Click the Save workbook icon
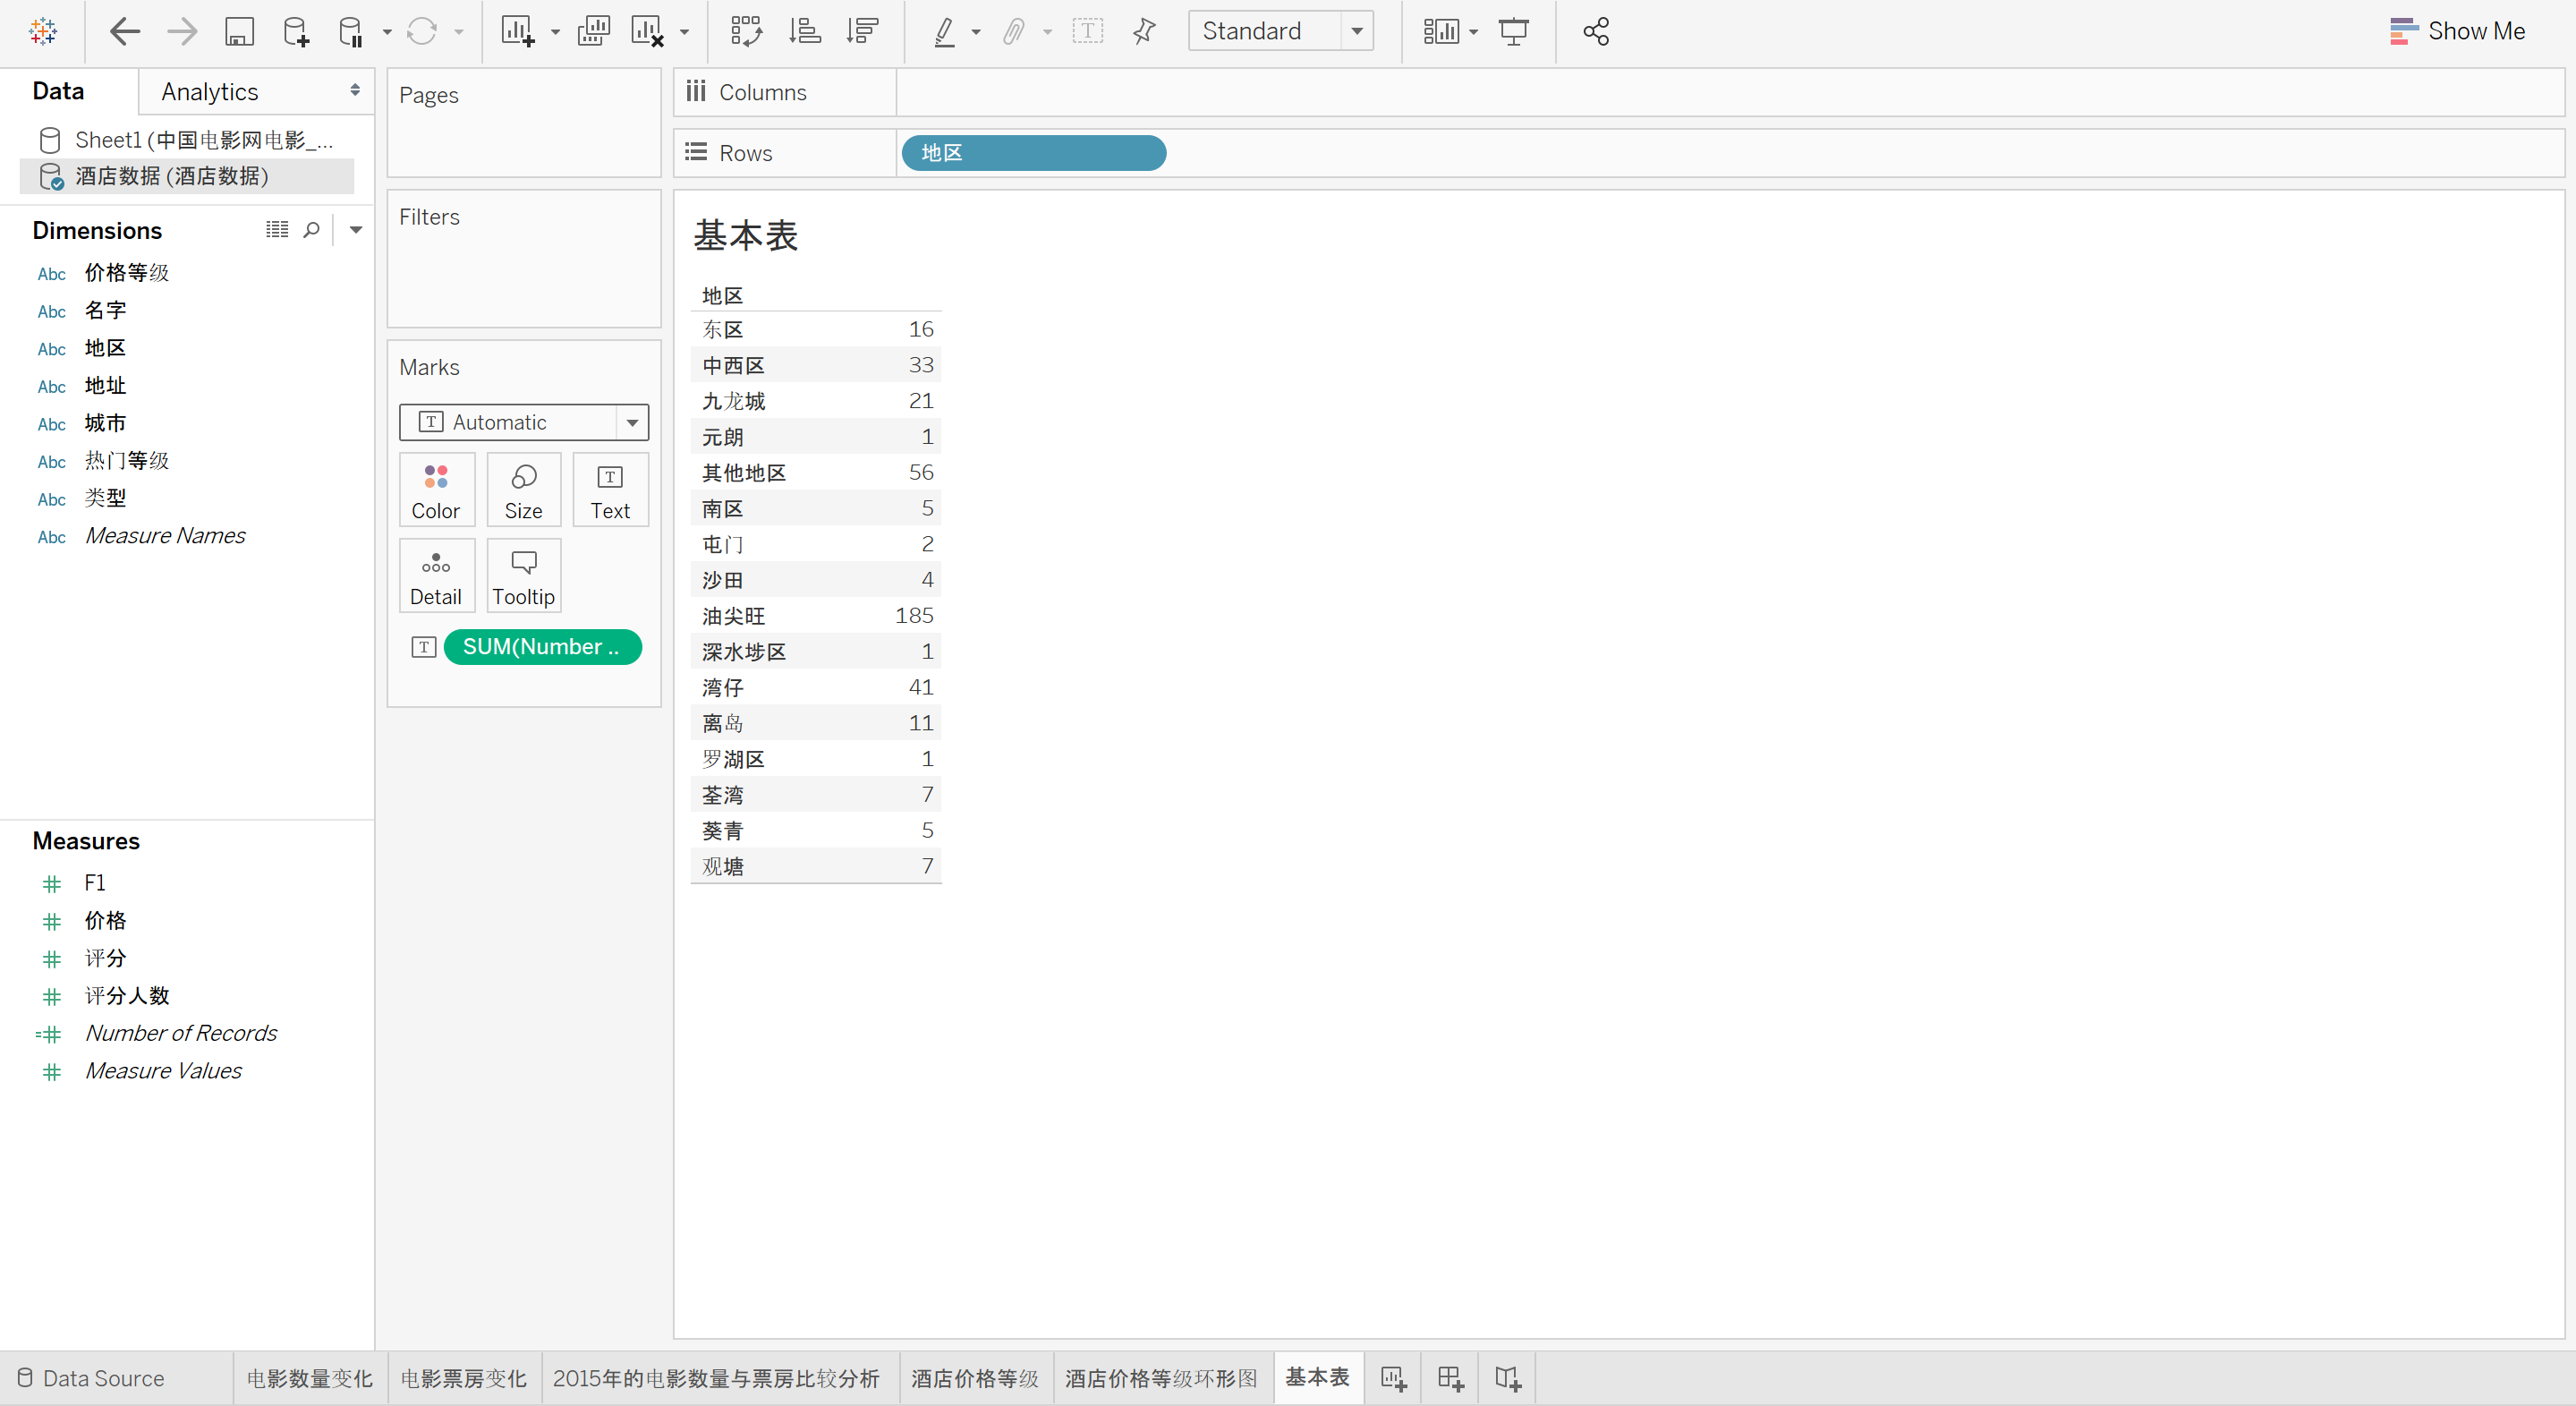 point(239,32)
